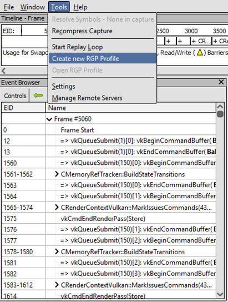Open the Help menu
Viewport: 228px width, 302px height.
pos(80,7)
